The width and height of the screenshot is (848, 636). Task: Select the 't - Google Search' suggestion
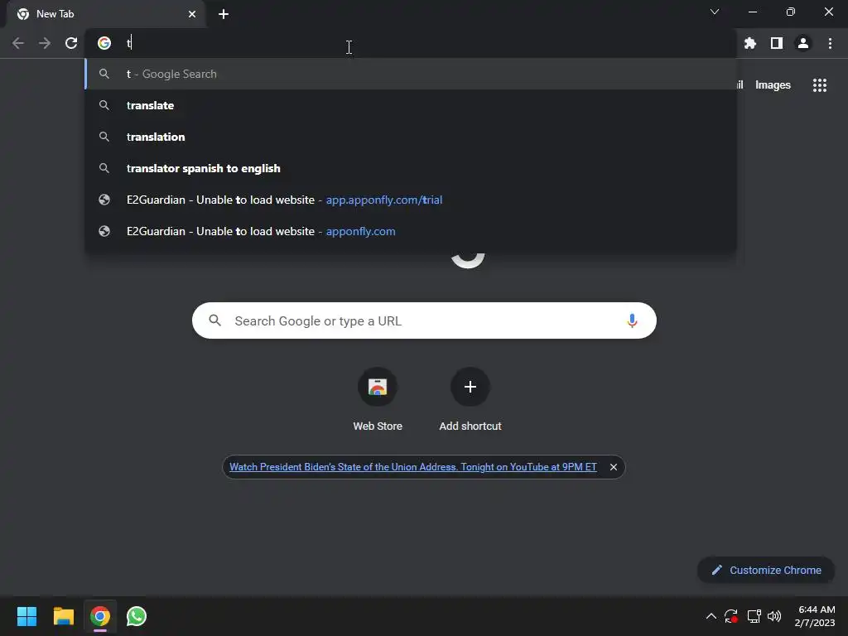(x=411, y=74)
